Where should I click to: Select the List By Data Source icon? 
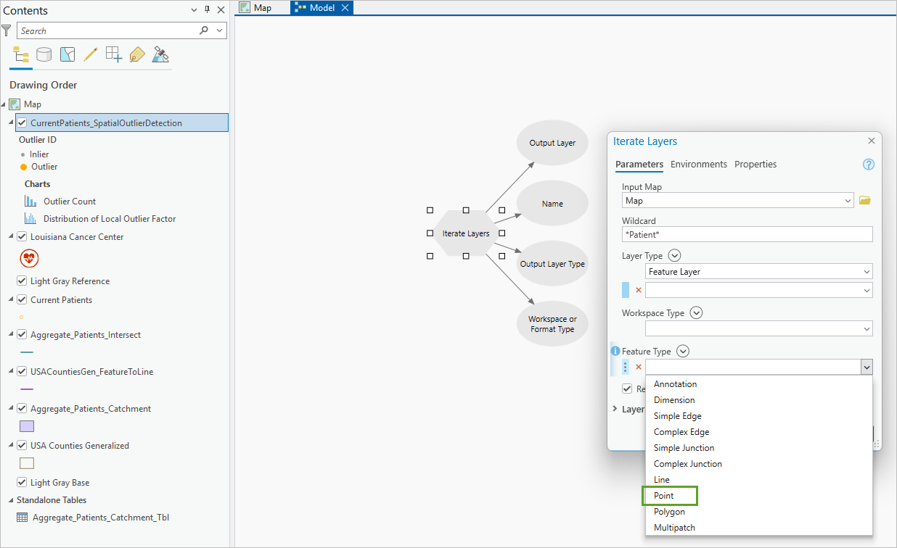[44, 54]
